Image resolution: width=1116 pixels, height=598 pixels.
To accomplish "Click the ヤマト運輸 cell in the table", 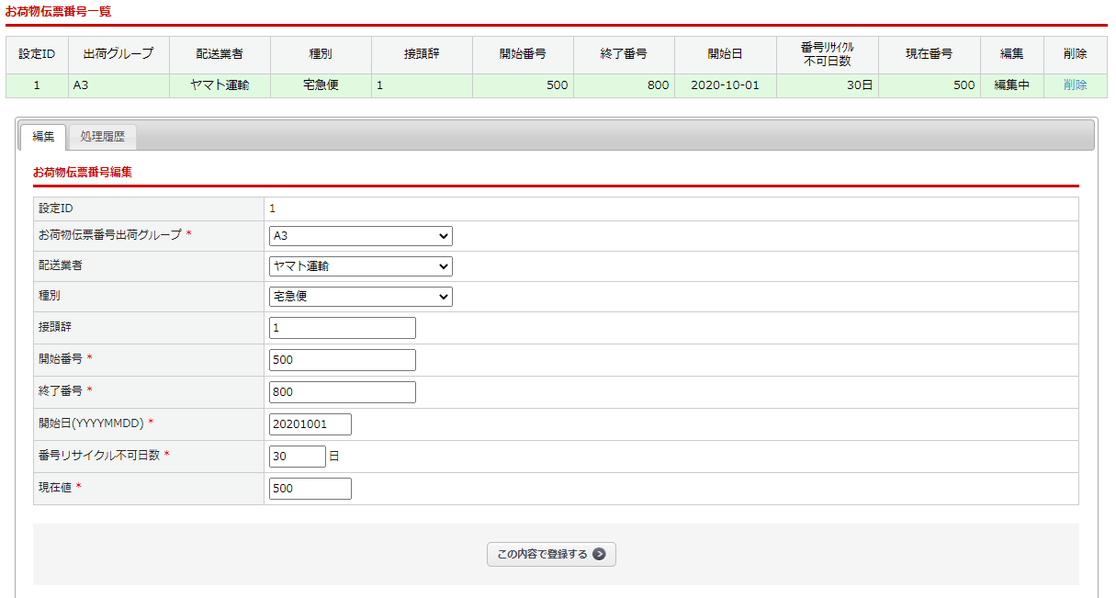I will click(x=220, y=85).
